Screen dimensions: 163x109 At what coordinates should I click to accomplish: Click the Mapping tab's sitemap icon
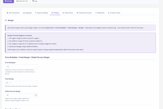(24, 13)
